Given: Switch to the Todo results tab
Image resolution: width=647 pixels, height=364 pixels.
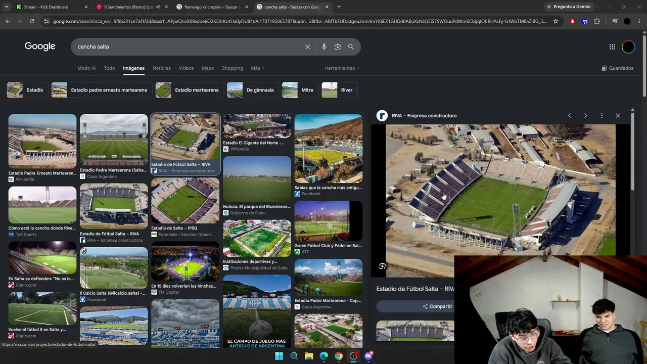Looking at the screenshot, I should pyautogui.click(x=109, y=68).
